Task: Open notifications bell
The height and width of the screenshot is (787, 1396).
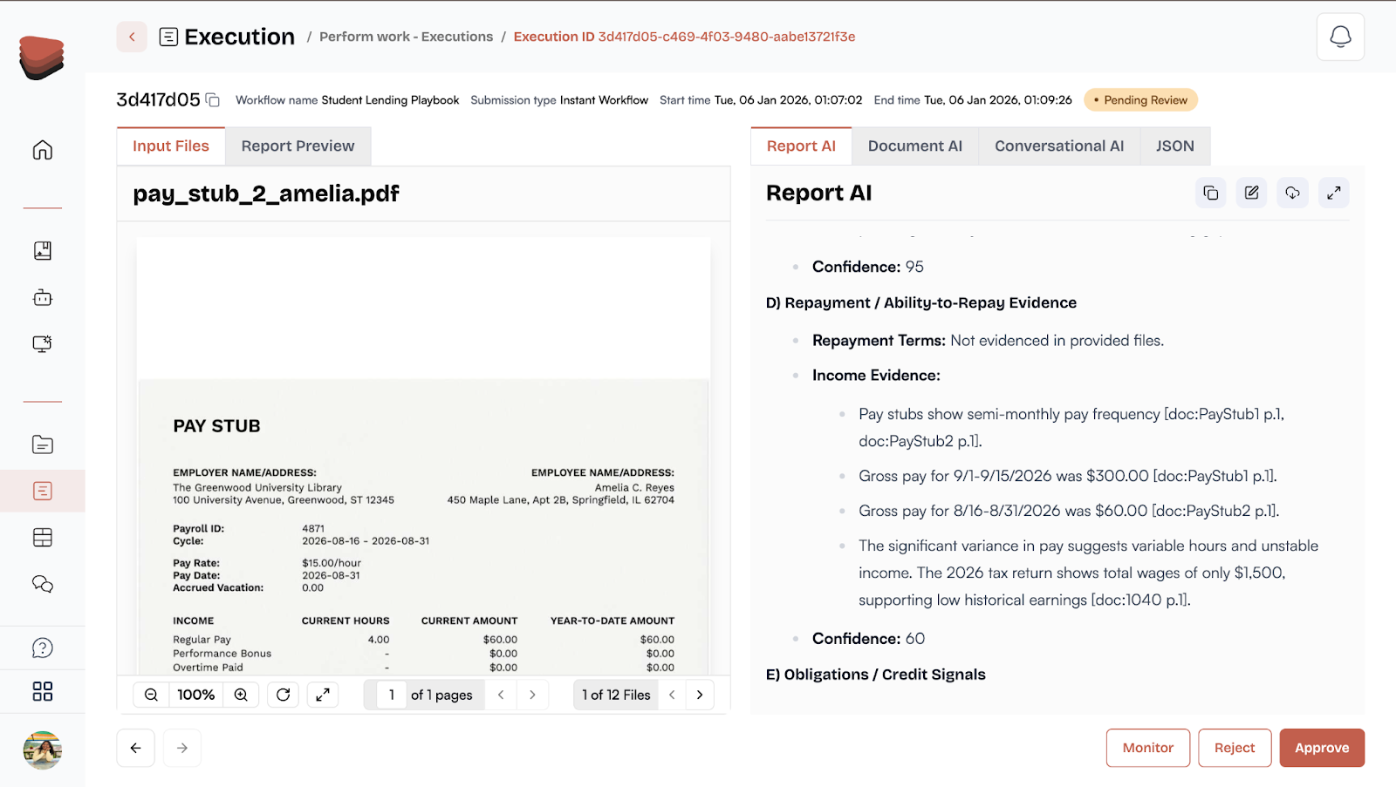Action: 1340,37
